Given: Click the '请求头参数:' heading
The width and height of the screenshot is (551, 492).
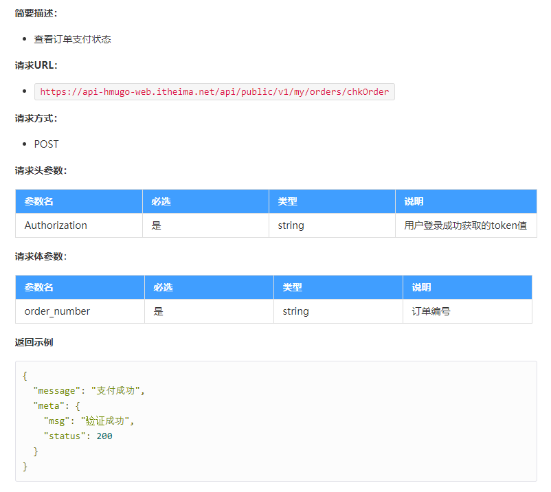Looking at the screenshot, I should click(41, 171).
